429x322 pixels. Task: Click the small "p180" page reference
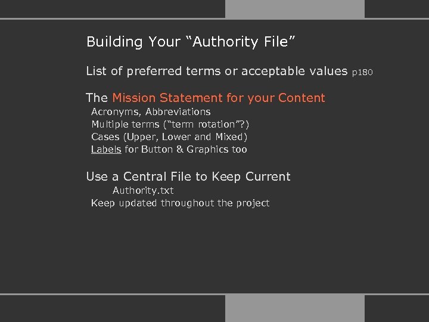click(362, 73)
